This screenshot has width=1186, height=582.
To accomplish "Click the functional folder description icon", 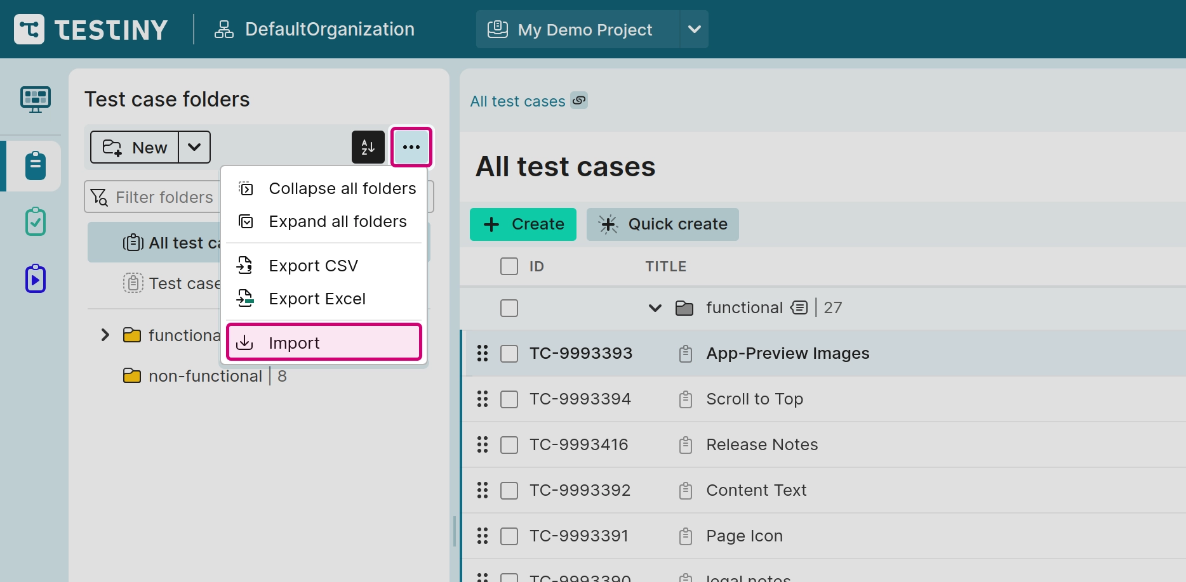I will pyautogui.click(x=799, y=307).
